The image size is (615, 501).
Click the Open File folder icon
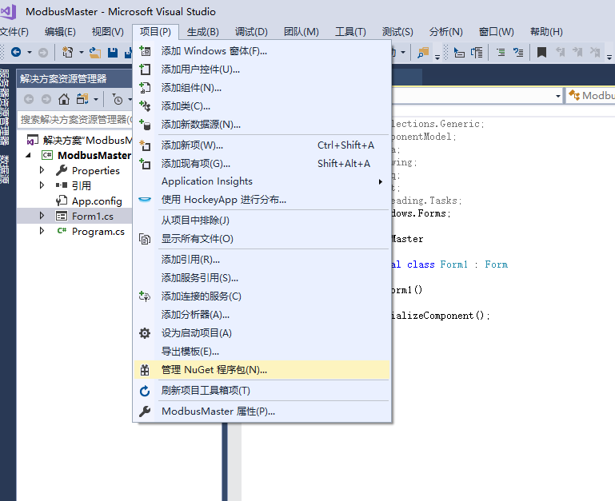[x=94, y=53]
